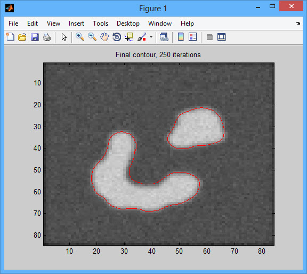
Task: Select the Zoom Out magnifier tool
Action: click(x=92, y=37)
